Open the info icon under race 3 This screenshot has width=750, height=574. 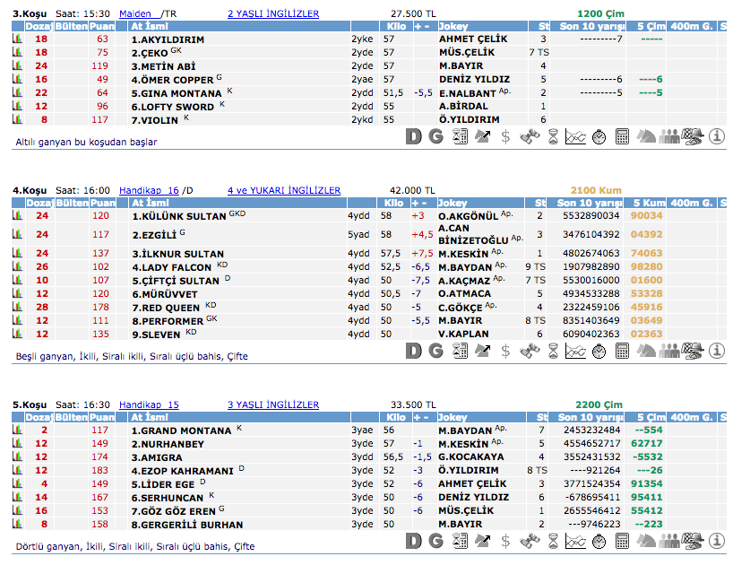tap(717, 136)
